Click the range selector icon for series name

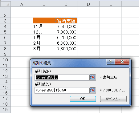tap(93, 77)
